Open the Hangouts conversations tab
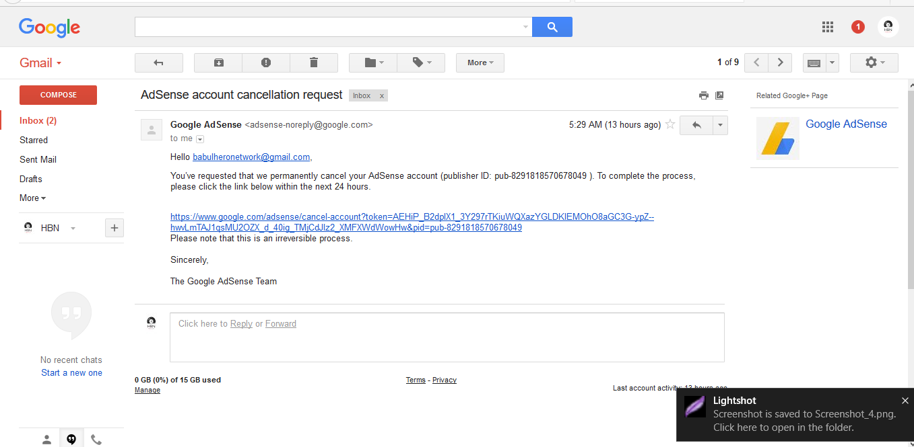 (71, 440)
